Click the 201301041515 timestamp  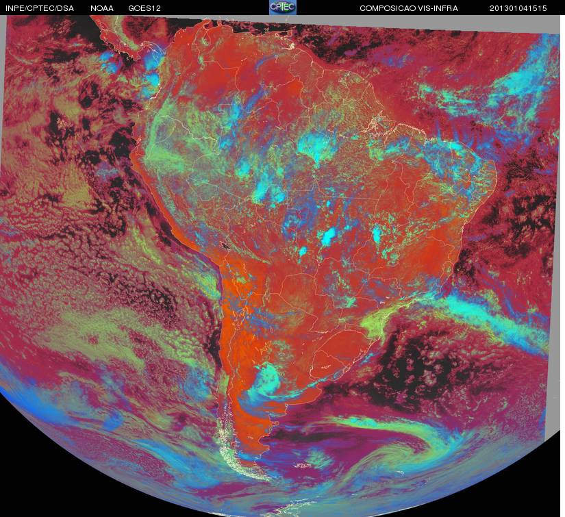click(x=518, y=8)
